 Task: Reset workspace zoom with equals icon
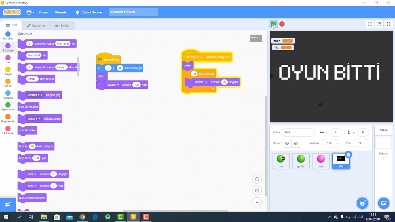pyautogui.click(x=257, y=202)
